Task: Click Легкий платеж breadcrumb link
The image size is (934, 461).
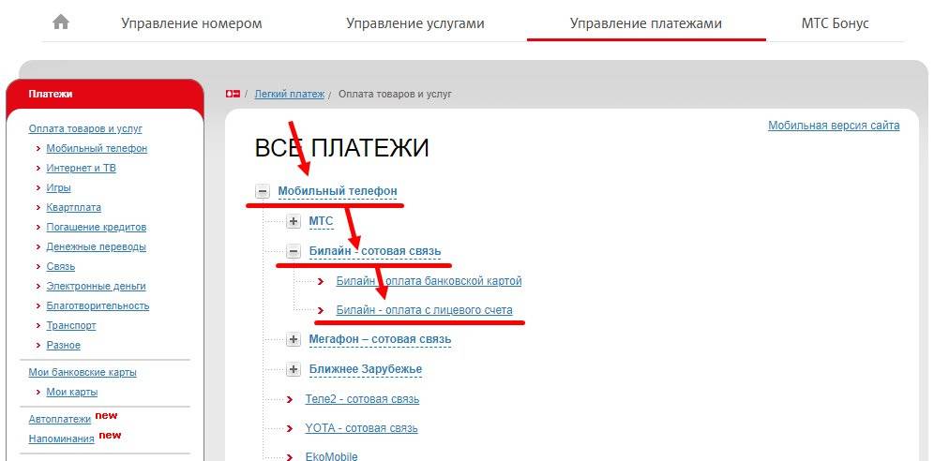Action: click(x=289, y=94)
